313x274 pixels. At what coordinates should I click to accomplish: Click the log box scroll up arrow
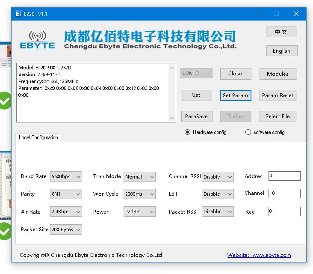tap(171, 68)
